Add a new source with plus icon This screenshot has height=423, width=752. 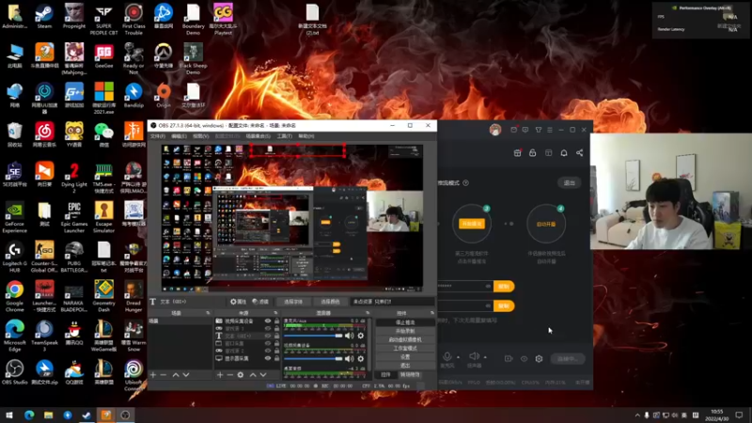[220, 374]
